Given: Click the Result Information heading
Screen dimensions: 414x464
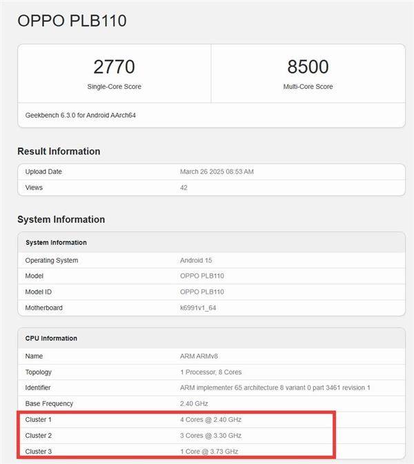Looking at the screenshot, I should pos(59,151).
